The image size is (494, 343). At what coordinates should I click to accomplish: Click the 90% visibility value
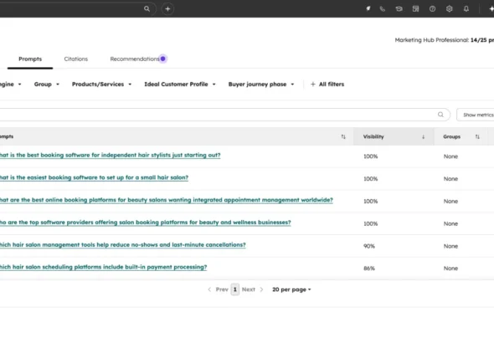(x=369, y=246)
